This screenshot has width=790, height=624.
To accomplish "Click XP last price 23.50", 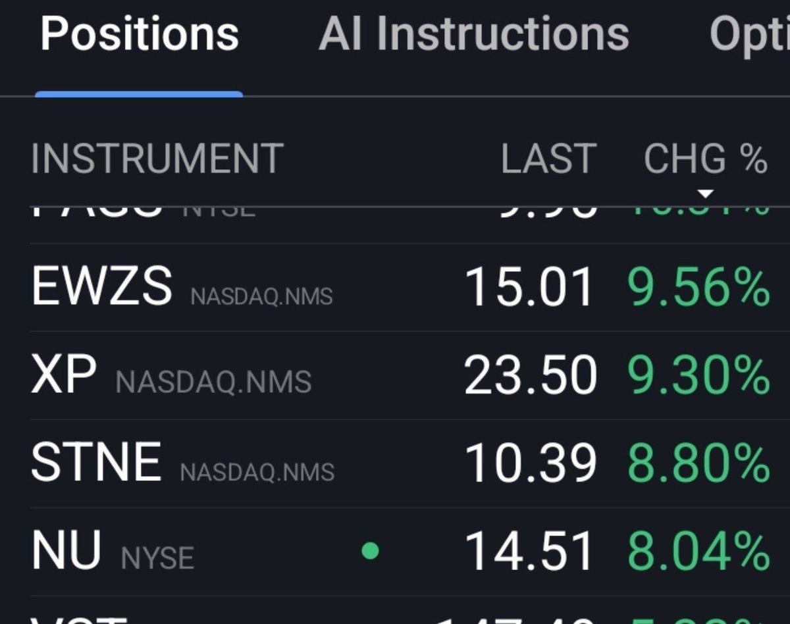I will pyautogui.click(x=529, y=375).
